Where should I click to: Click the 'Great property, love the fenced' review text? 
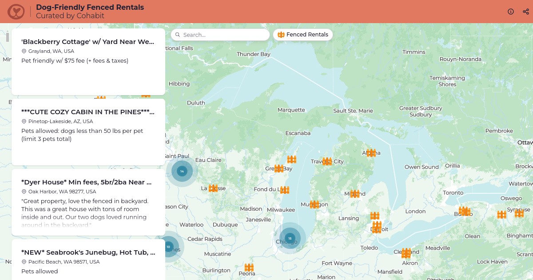[x=85, y=213]
